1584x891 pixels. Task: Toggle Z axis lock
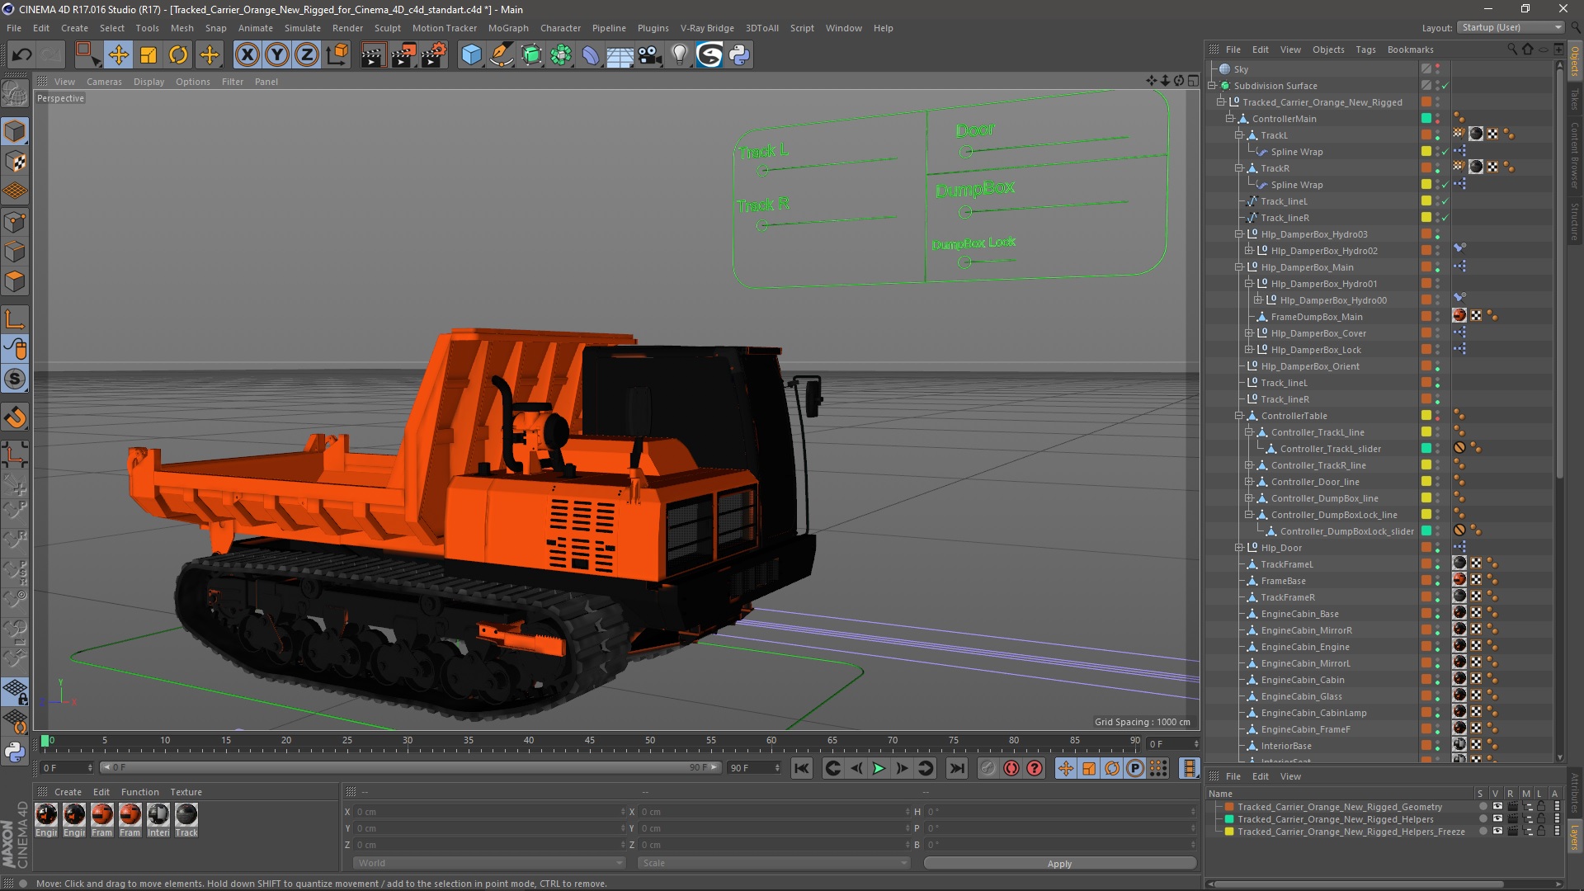point(307,55)
